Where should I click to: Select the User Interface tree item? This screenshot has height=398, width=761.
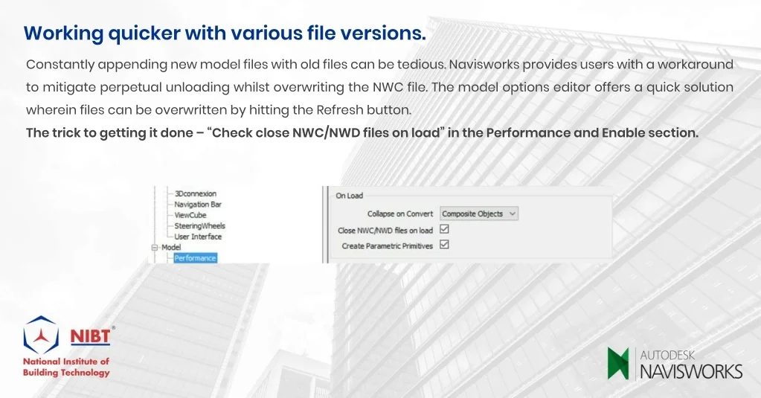[x=198, y=237]
